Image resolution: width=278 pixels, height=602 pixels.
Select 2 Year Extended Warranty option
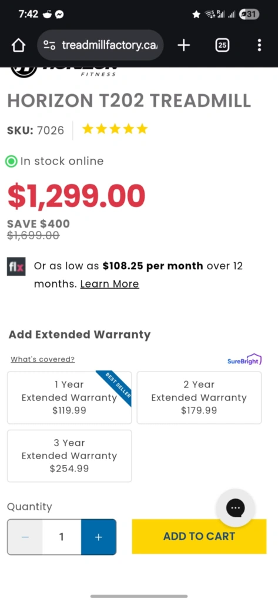(199, 397)
